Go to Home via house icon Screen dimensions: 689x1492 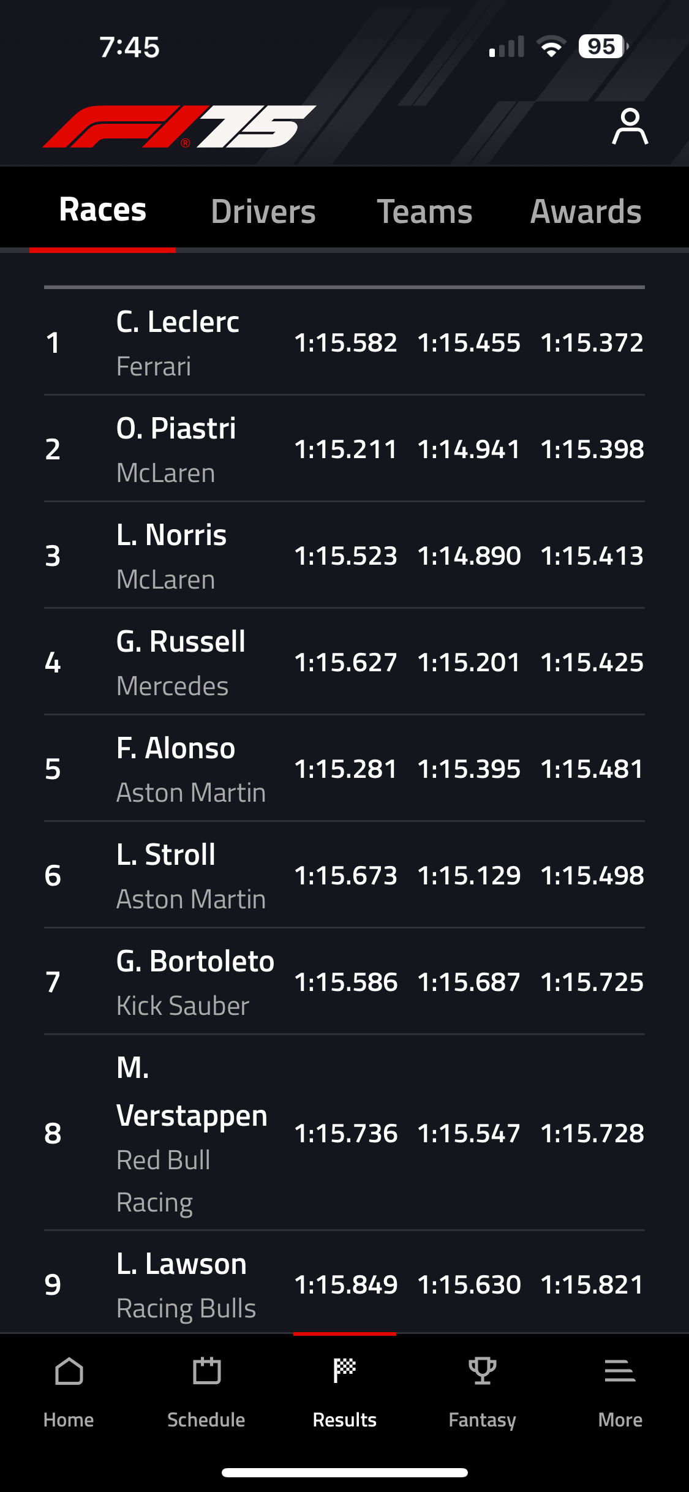click(x=69, y=1372)
